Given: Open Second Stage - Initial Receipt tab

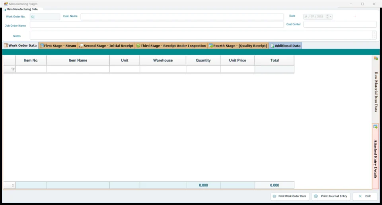Looking at the screenshot, I should click(106, 46).
